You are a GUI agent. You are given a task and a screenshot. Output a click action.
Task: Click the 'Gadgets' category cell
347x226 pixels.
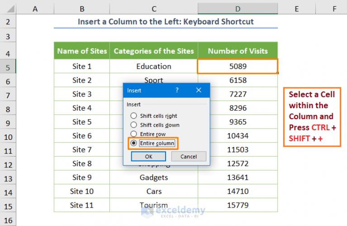[x=154, y=177]
